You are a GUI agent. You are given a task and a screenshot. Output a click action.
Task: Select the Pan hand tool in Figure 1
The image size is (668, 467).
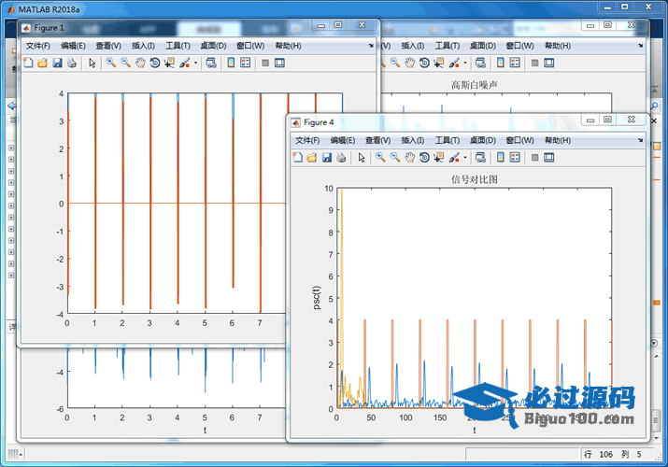click(x=140, y=63)
